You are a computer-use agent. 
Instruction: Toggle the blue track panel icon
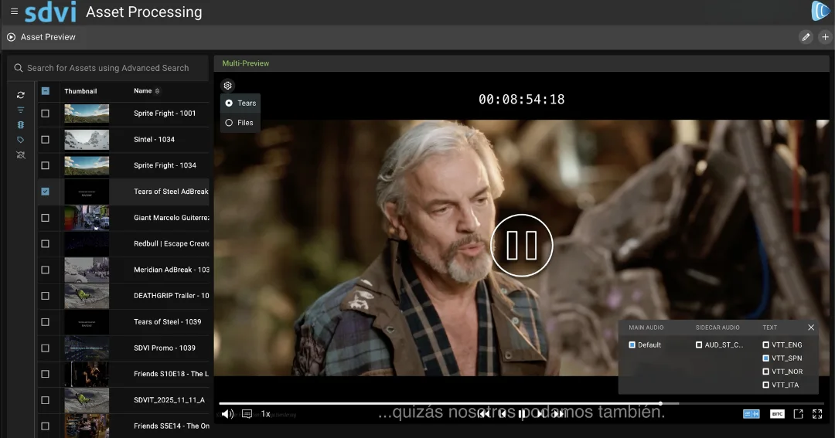tap(751, 413)
